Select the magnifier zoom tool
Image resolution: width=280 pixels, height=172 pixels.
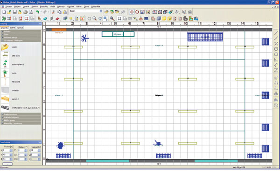coord(94,19)
